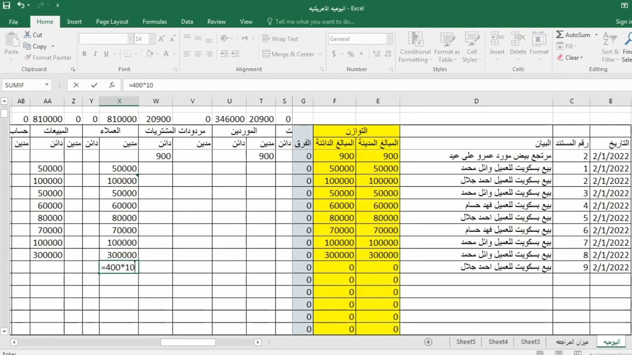Apply the Font Color letter A

pyautogui.click(x=166, y=54)
